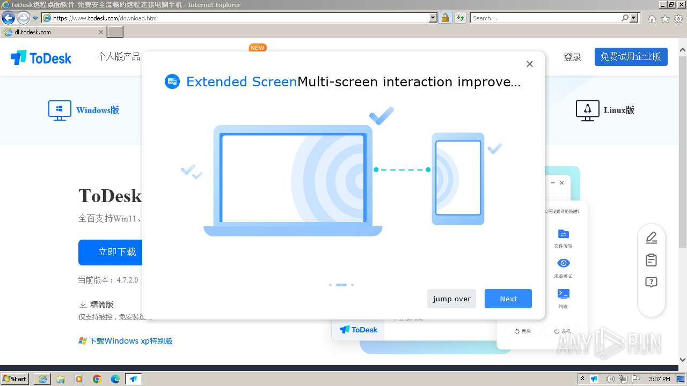Click the page scrollbar up arrow
Viewport: 687px width, 386px height.
(x=683, y=50)
